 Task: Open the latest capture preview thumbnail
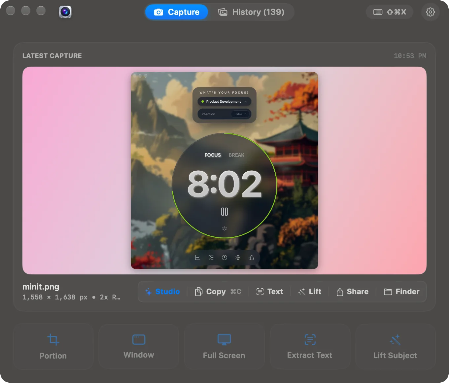coord(224,170)
